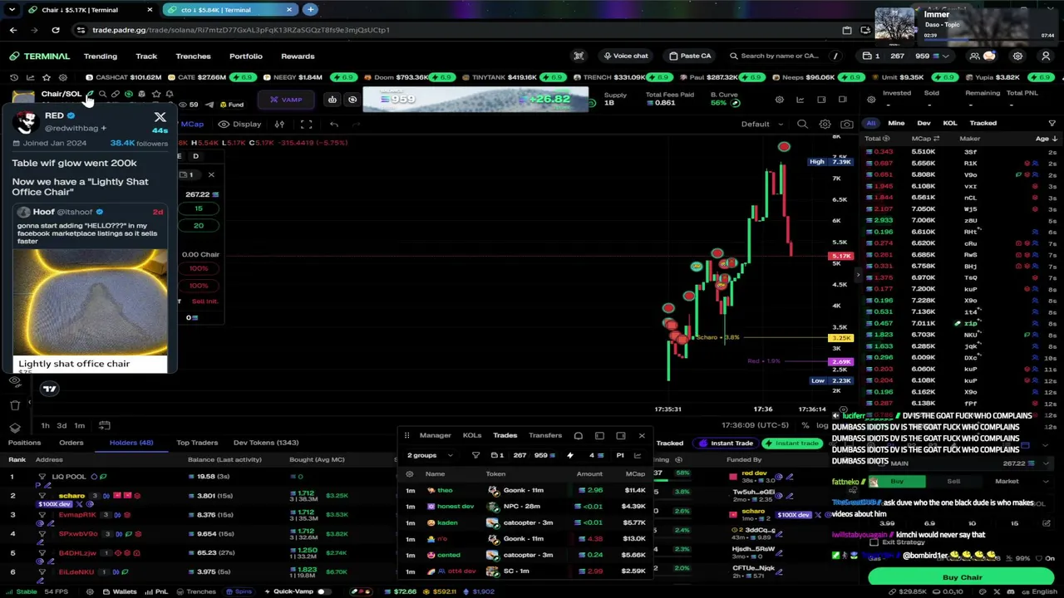Open the trades filter funnel icon
1064x598 pixels.
coord(1052,123)
